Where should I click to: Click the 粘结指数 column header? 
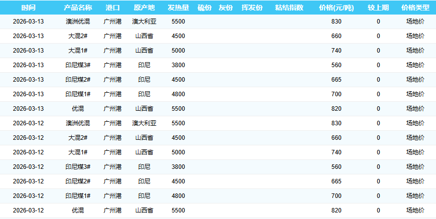pos(289,8)
